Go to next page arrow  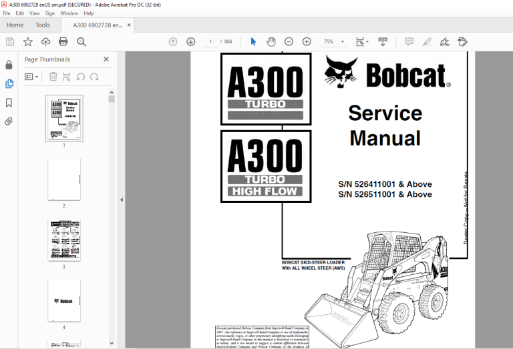coord(191,42)
